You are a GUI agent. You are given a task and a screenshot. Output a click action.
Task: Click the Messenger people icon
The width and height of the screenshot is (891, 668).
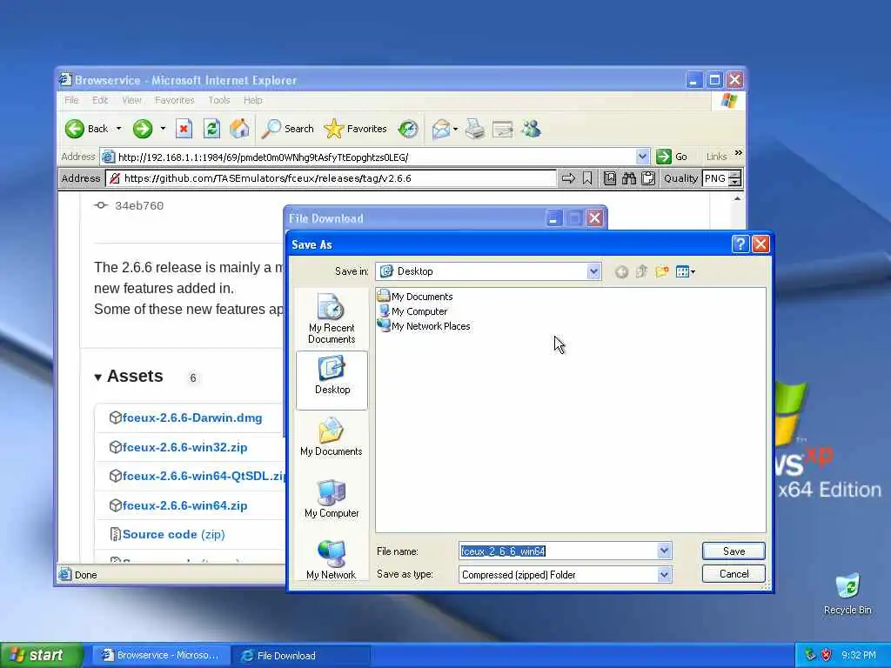532,129
